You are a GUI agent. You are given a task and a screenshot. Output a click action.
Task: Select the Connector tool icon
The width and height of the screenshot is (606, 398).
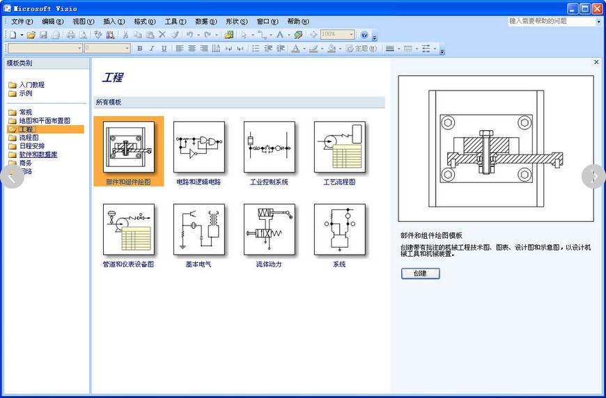pyautogui.click(x=261, y=35)
